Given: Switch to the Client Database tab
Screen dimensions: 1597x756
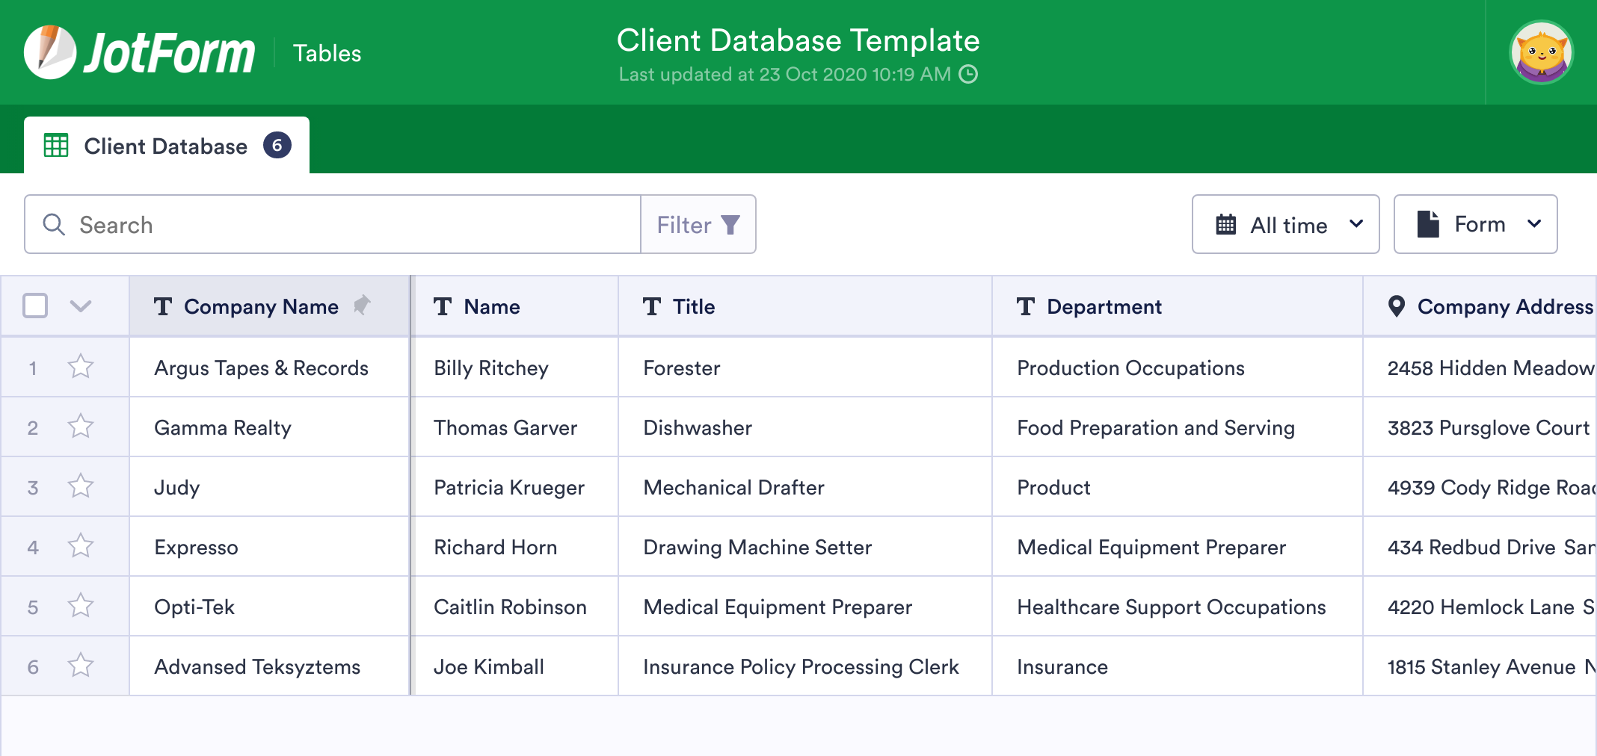Looking at the screenshot, I should coord(164,145).
